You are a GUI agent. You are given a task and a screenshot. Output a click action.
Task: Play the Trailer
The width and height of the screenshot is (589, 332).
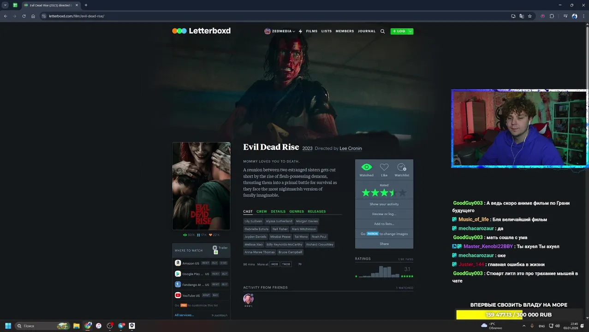(x=220, y=248)
